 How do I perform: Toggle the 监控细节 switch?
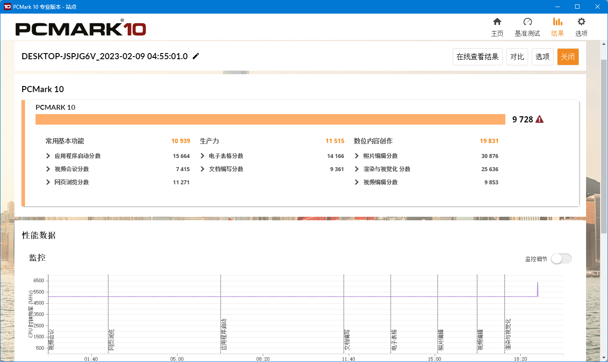pos(562,259)
